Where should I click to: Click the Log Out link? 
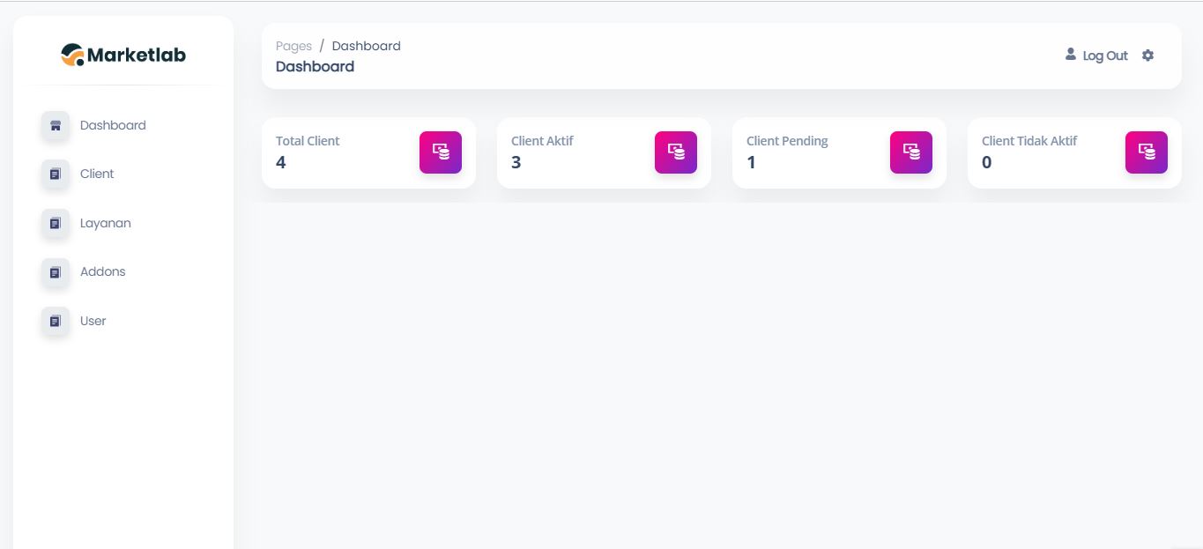click(1105, 56)
